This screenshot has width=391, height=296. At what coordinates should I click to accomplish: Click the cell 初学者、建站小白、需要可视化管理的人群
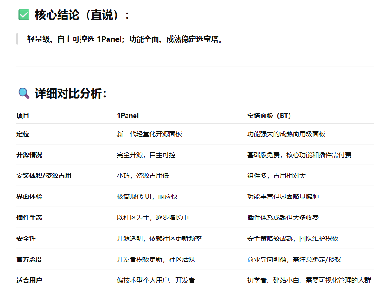309,280
